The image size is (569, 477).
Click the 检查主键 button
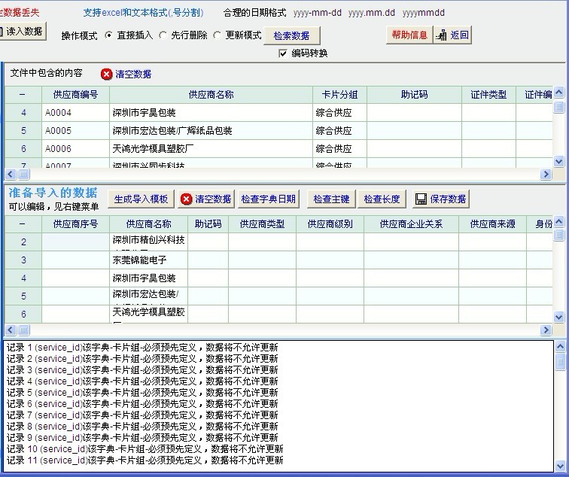[x=331, y=199]
